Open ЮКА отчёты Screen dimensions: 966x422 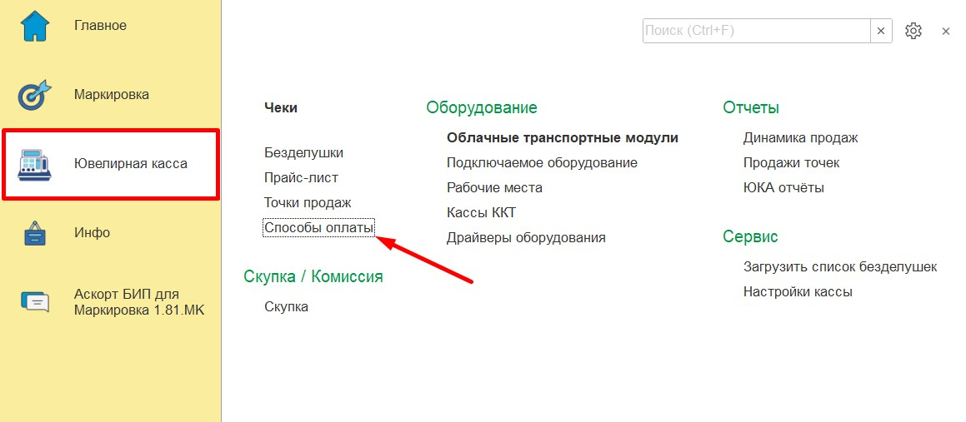[x=783, y=187]
